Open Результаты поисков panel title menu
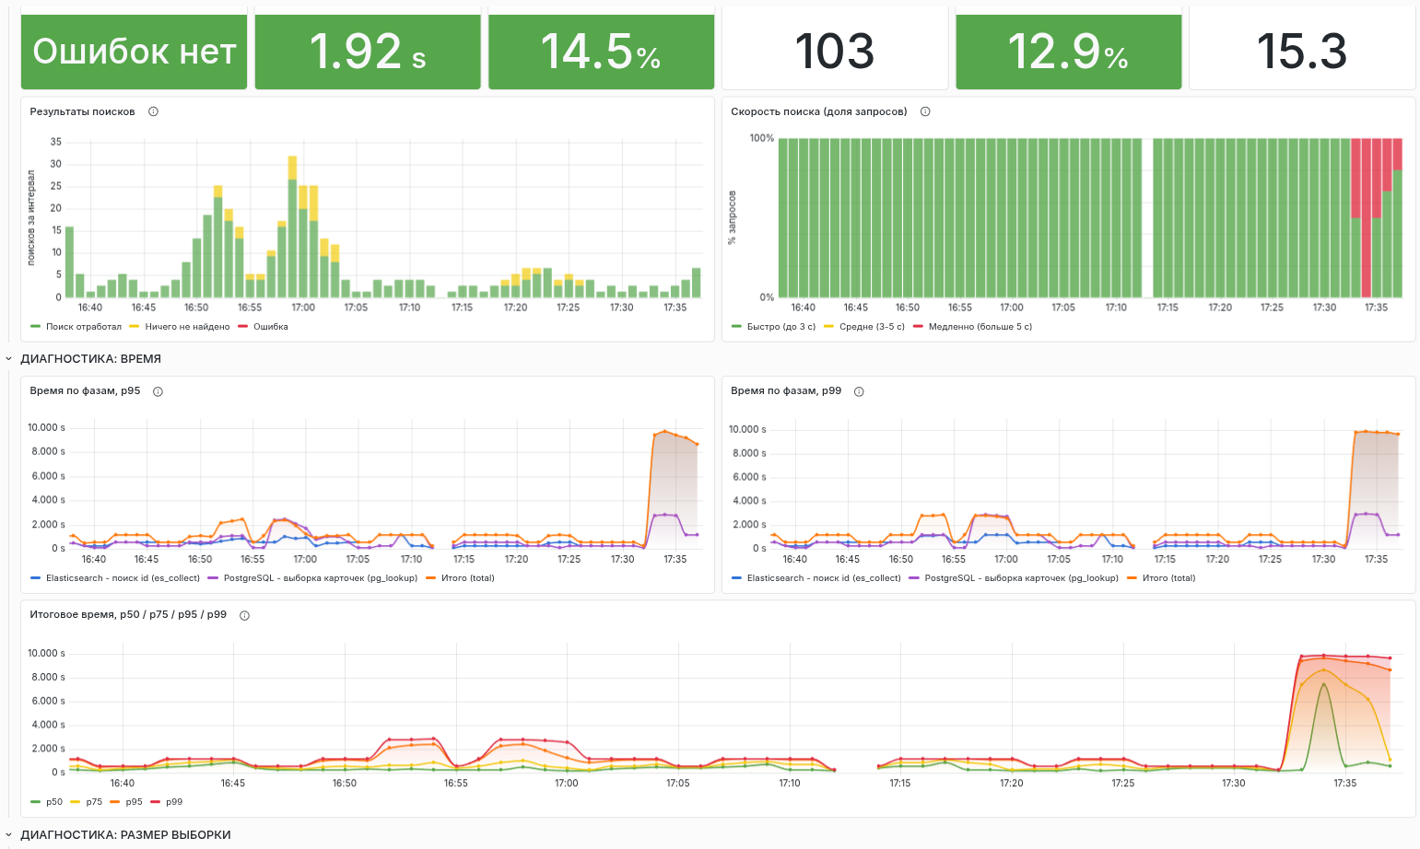Screen dimensions: 1420x849 click(x=82, y=111)
